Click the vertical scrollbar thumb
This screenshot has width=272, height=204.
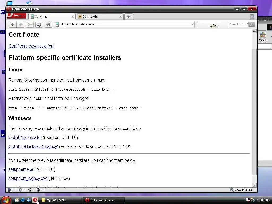click(254, 112)
